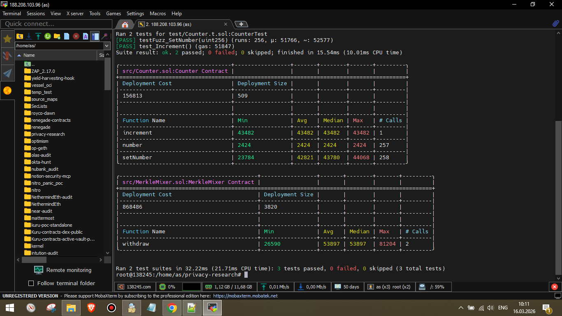This screenshot has width=562, height=316.
Task: Show hidden system tray icons chevron
Action: point(461,307)
